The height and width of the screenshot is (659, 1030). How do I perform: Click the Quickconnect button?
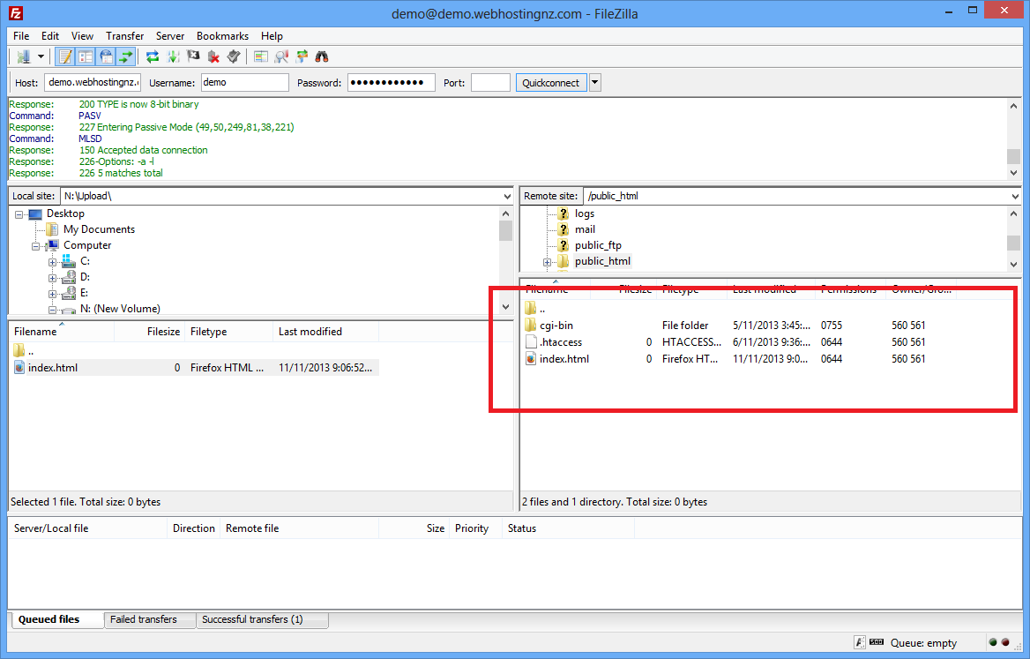(550, 83)
